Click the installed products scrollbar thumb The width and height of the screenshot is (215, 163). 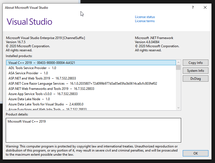[178, 67]
